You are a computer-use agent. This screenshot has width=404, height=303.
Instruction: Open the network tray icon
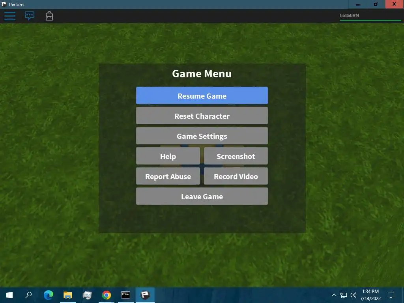(344, 295)
